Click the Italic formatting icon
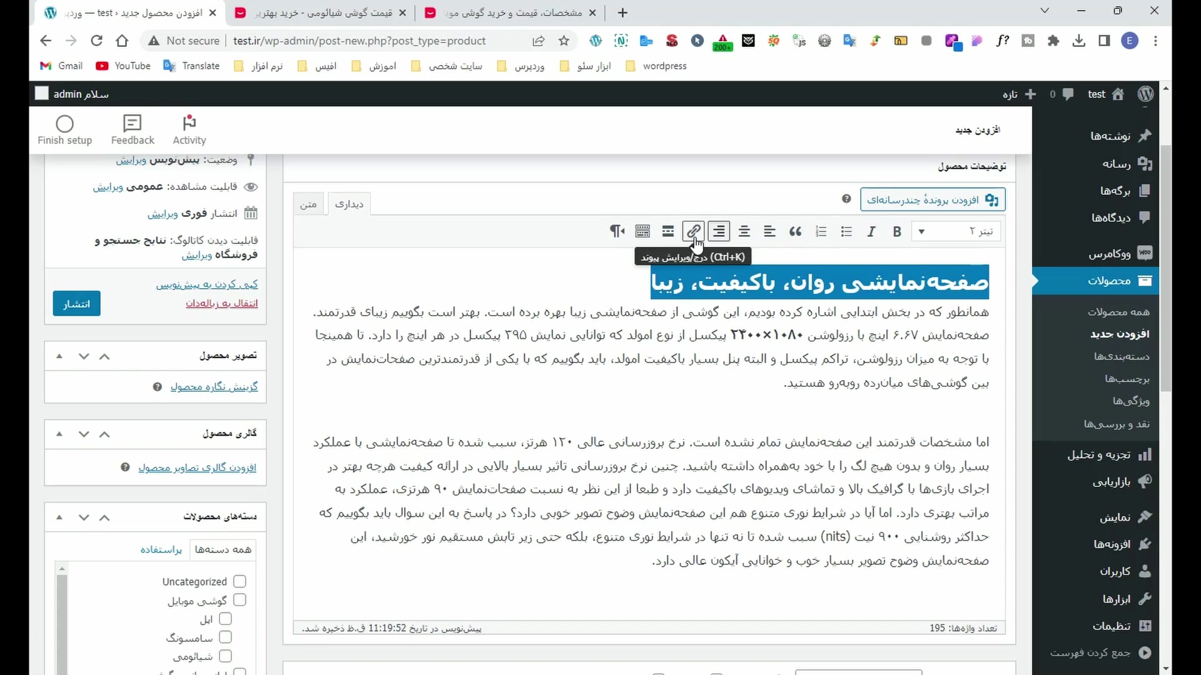The height and width of the screenshot is (675, 1201). (871, 232)
